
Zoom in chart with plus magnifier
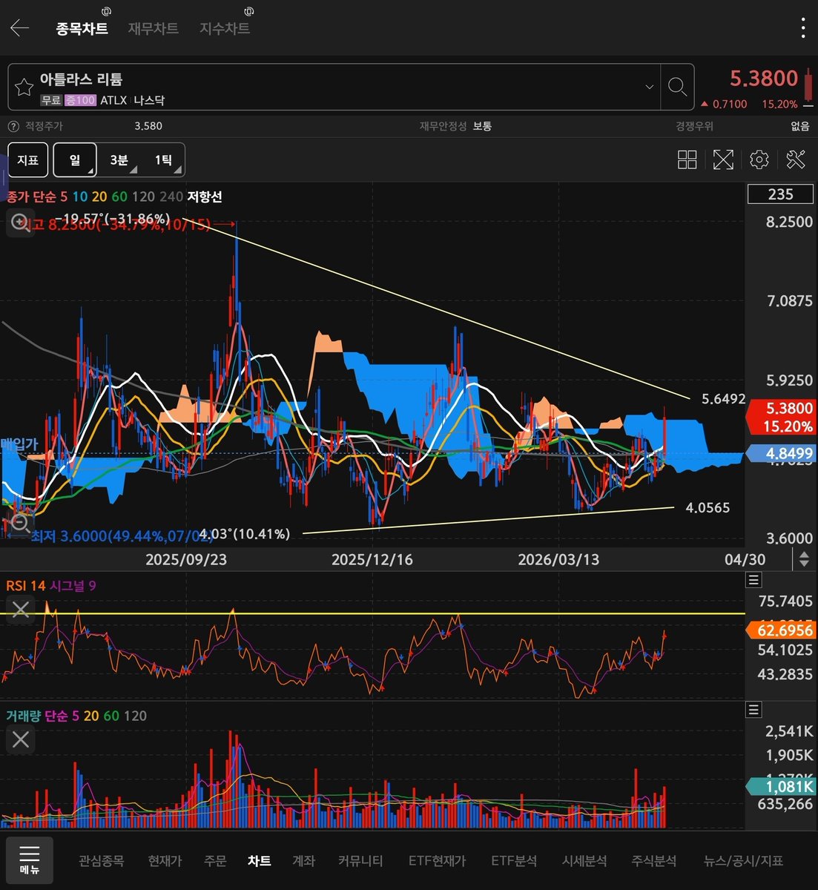click(x=21, y=222)
